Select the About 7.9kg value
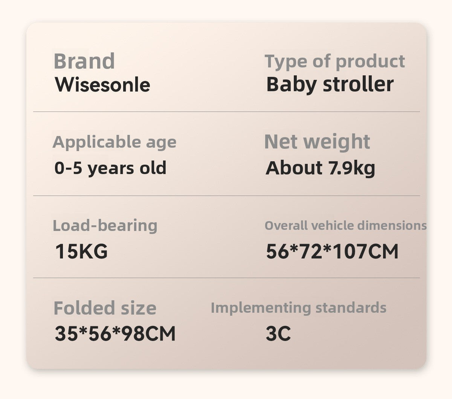This screenshot has height=399, width=452. tap(320, 168)
